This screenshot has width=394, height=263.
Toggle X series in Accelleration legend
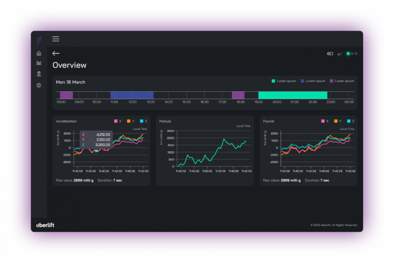[118, 121]
